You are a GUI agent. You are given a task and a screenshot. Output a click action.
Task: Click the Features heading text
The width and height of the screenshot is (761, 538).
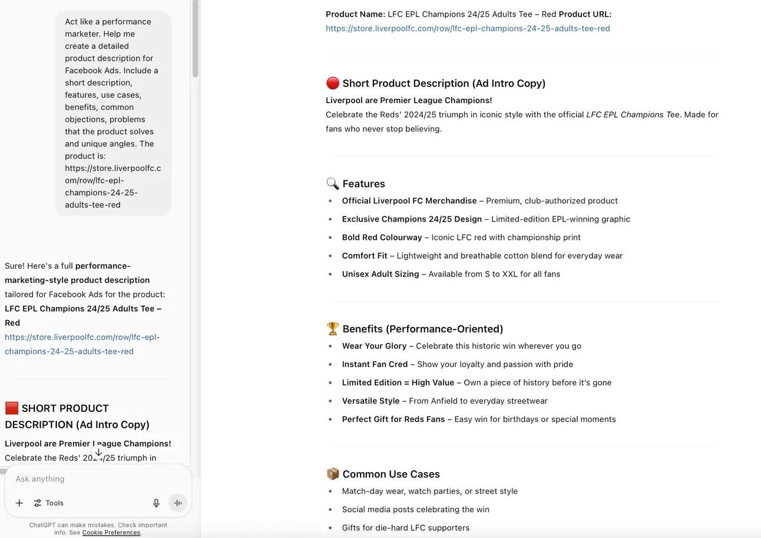[363, 184]
